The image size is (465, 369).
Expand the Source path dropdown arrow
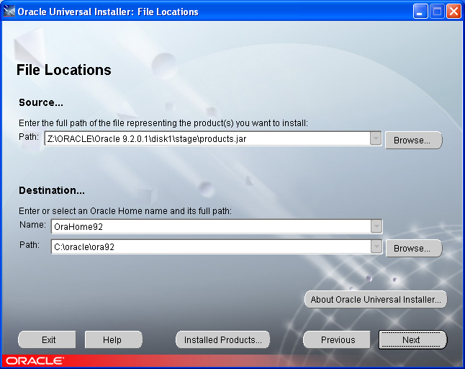pyautogui.click(x=376, y=138)
